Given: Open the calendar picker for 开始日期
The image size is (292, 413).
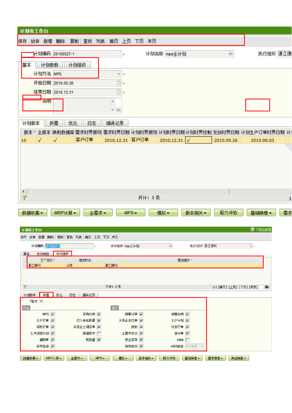Looking at the screenshot, I should coord(118,83).
